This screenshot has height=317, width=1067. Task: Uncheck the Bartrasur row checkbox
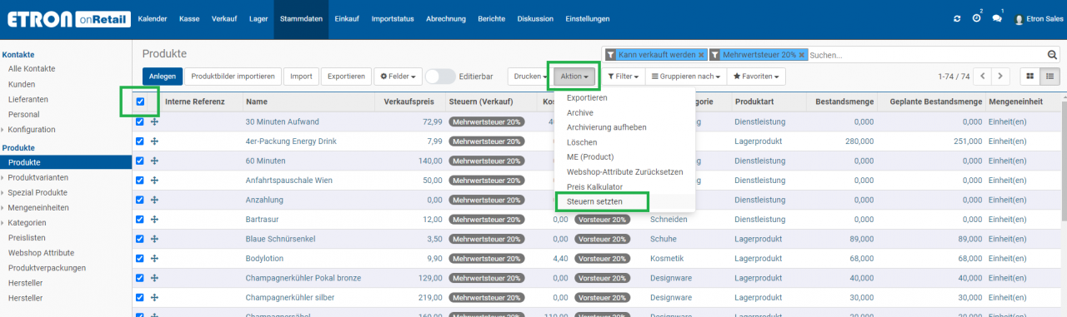[x=140, y=220]
